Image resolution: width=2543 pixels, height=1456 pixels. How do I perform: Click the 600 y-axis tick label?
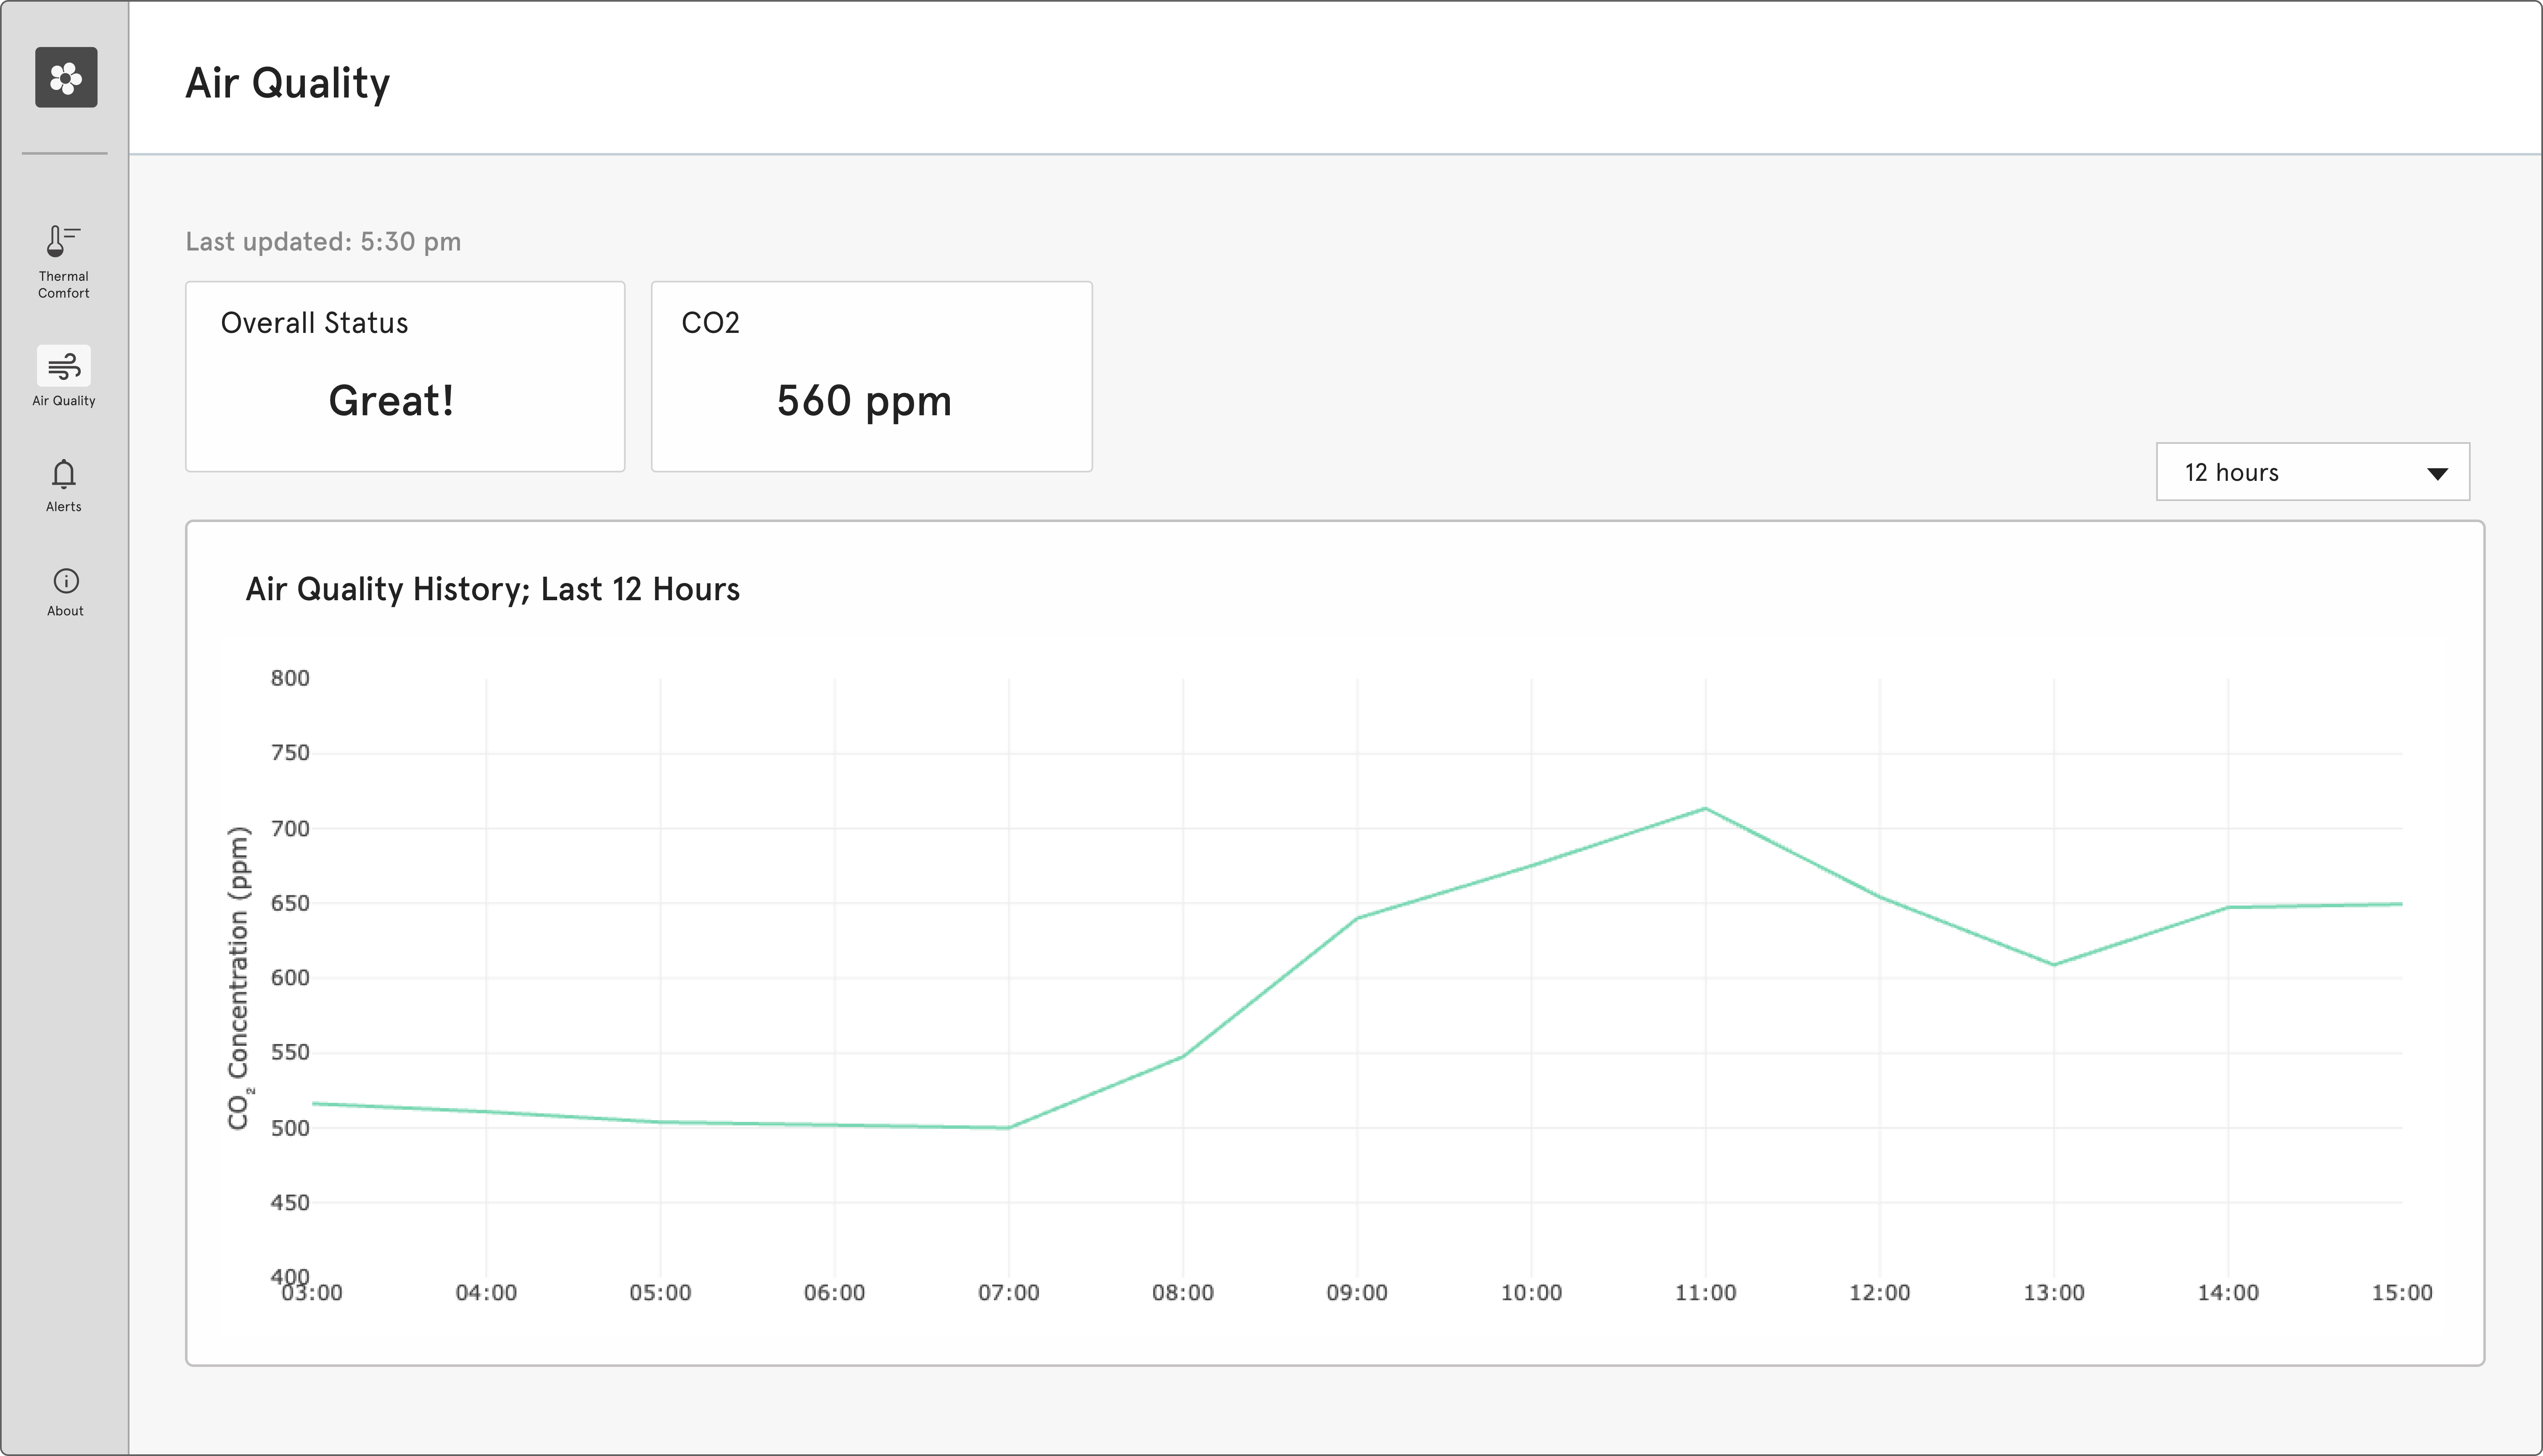[x=290, y=978]
